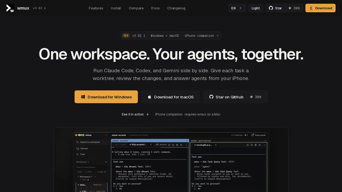Click the Remote item in demo sidebar
342x192 pixels.
(84, 149)
